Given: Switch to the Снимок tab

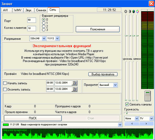Looking at the screenshot, I should (41, 10).
